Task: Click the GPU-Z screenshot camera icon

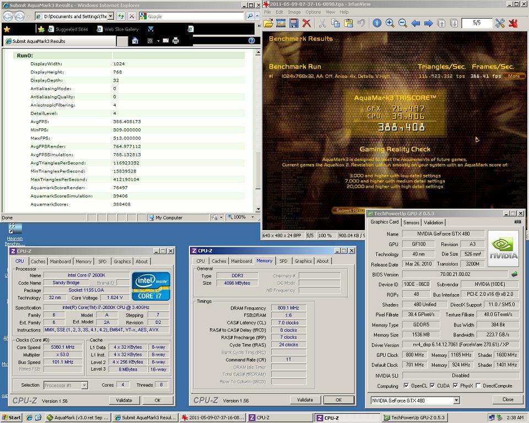Action: point(518,221)
